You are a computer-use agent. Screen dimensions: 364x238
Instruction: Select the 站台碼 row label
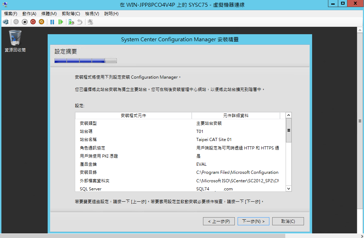pyautogui.click(x=86, y=132)
